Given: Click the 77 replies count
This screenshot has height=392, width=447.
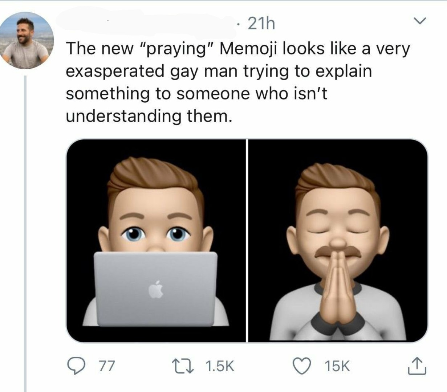Looking at the screenshot, I should [107, 366].
